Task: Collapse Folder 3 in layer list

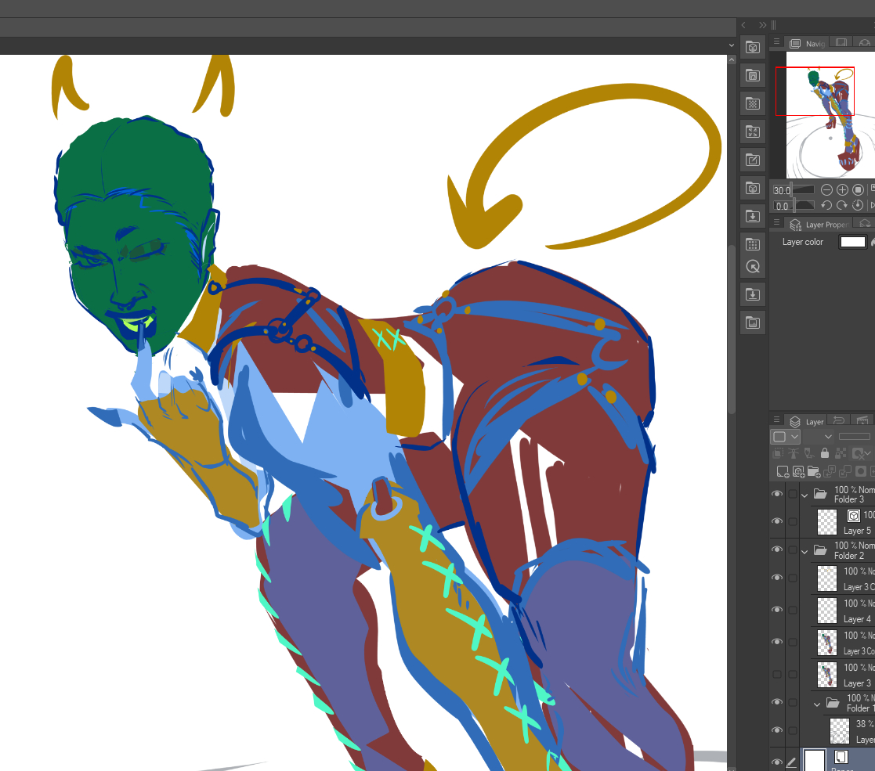Action: click(x=804, y=494)
